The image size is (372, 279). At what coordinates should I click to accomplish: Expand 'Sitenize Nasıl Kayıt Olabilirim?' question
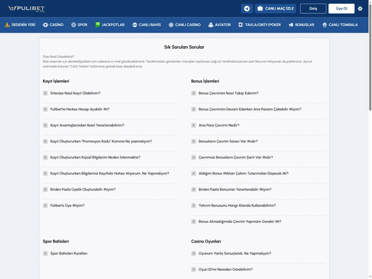coord(45,93)
